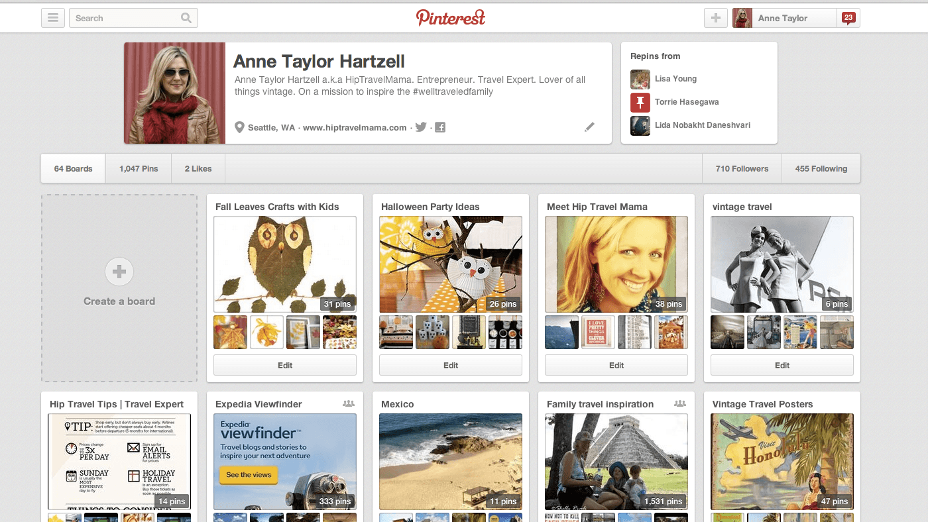This screenshot has height=522, width=928.
Task: Click Torrie Hasegawa's red pin avatar
Action: (640, 102)
